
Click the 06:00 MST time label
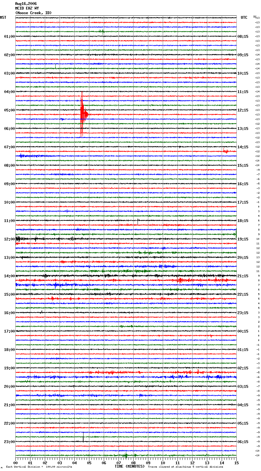click(10, 129)
